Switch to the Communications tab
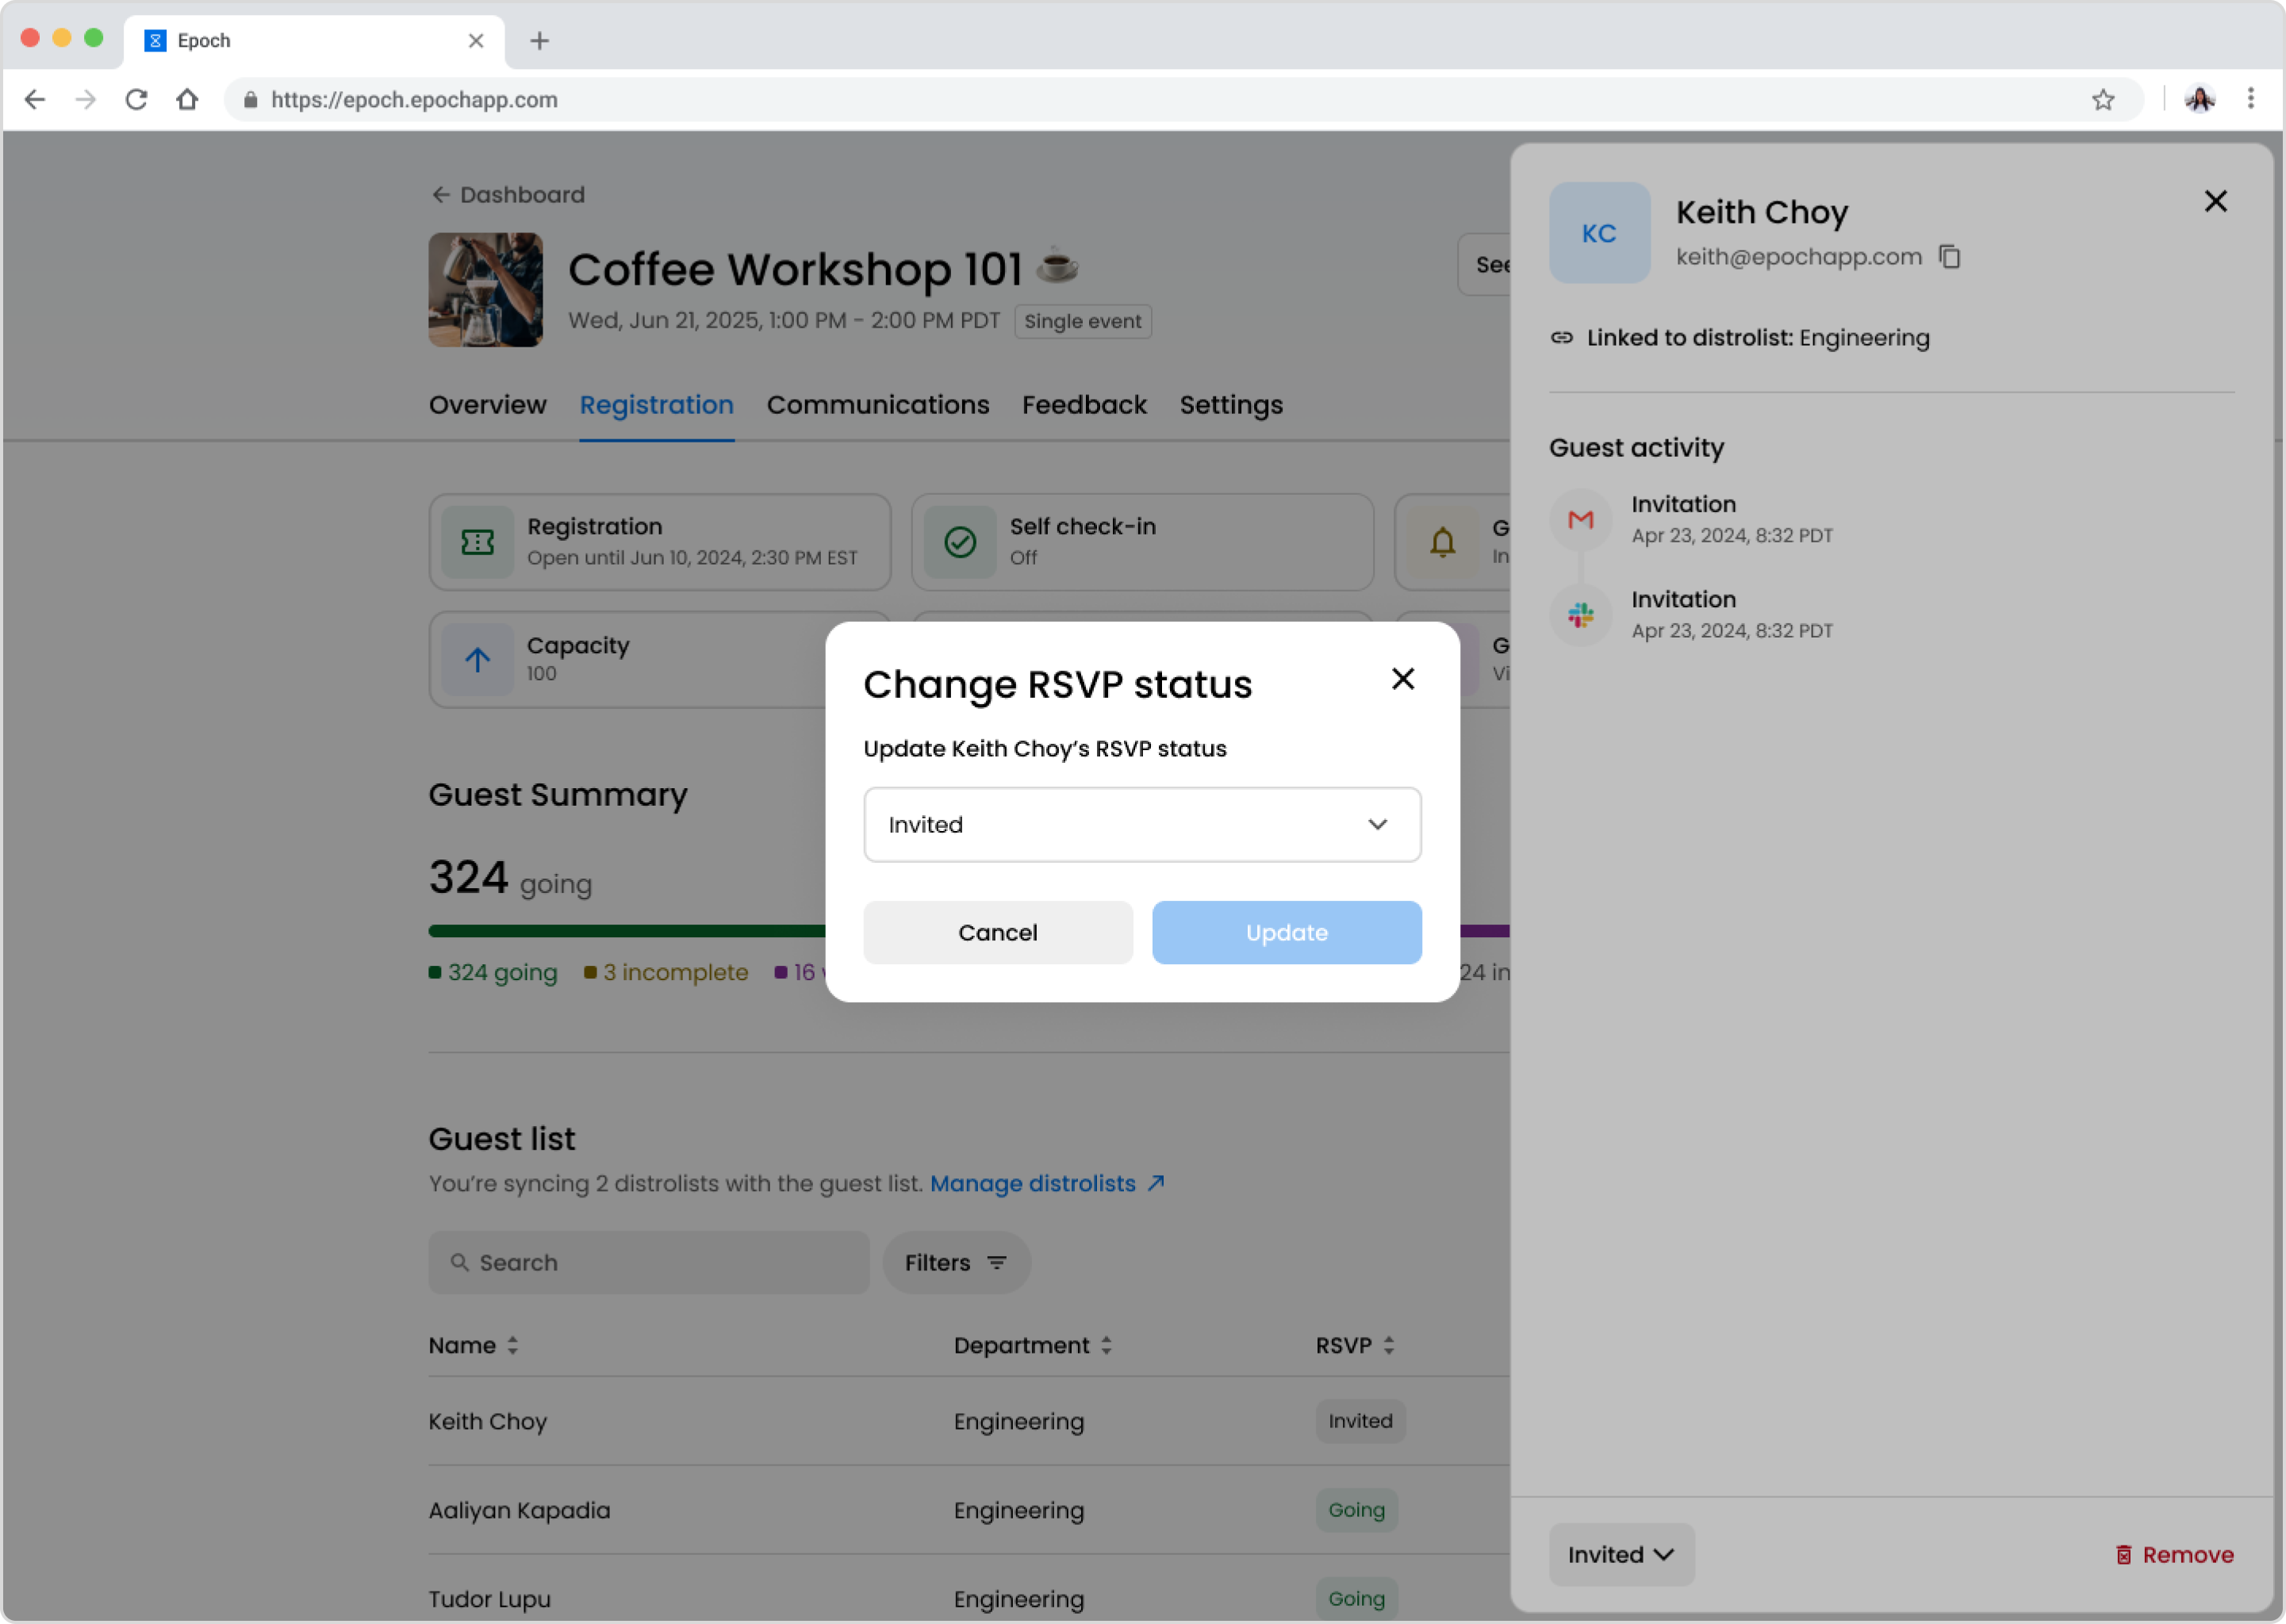 (877, 405)
